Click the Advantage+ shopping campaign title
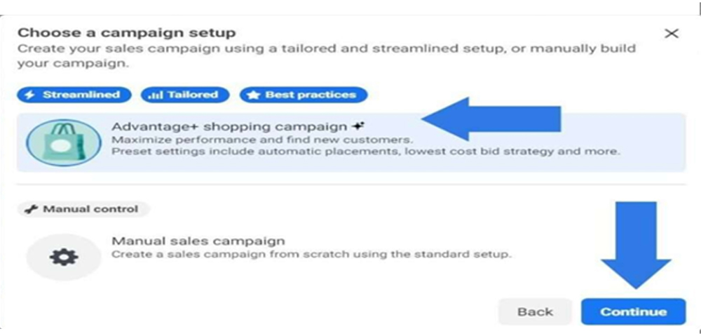The width and height of the screenshot is (701, 336). 229,127
